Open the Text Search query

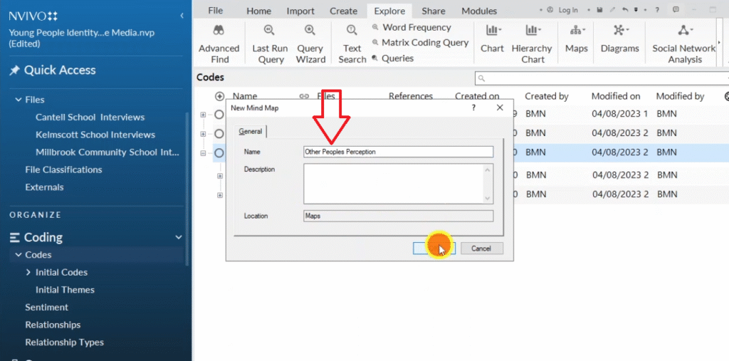[352, 43]
